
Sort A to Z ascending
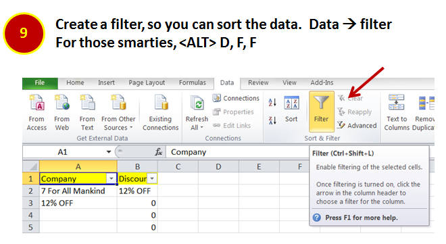point(272,103)
